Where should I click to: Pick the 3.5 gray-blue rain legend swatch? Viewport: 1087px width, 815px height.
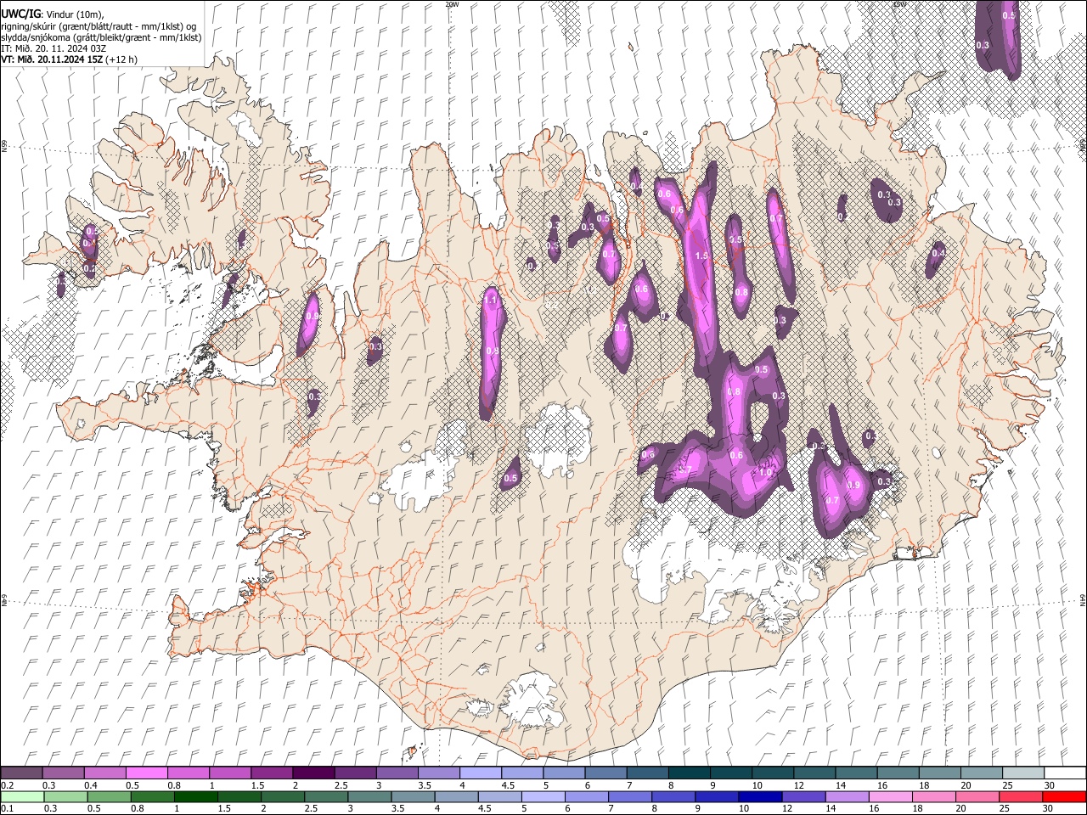click(413, 797)
